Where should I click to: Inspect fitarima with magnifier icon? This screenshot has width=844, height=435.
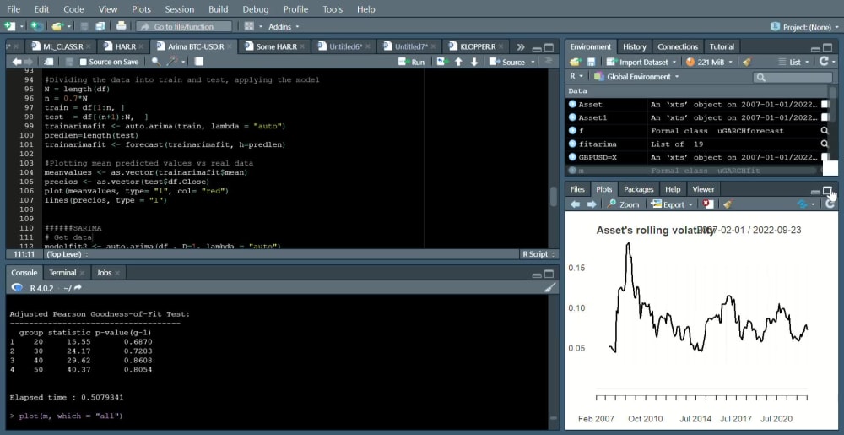(824, 144)
